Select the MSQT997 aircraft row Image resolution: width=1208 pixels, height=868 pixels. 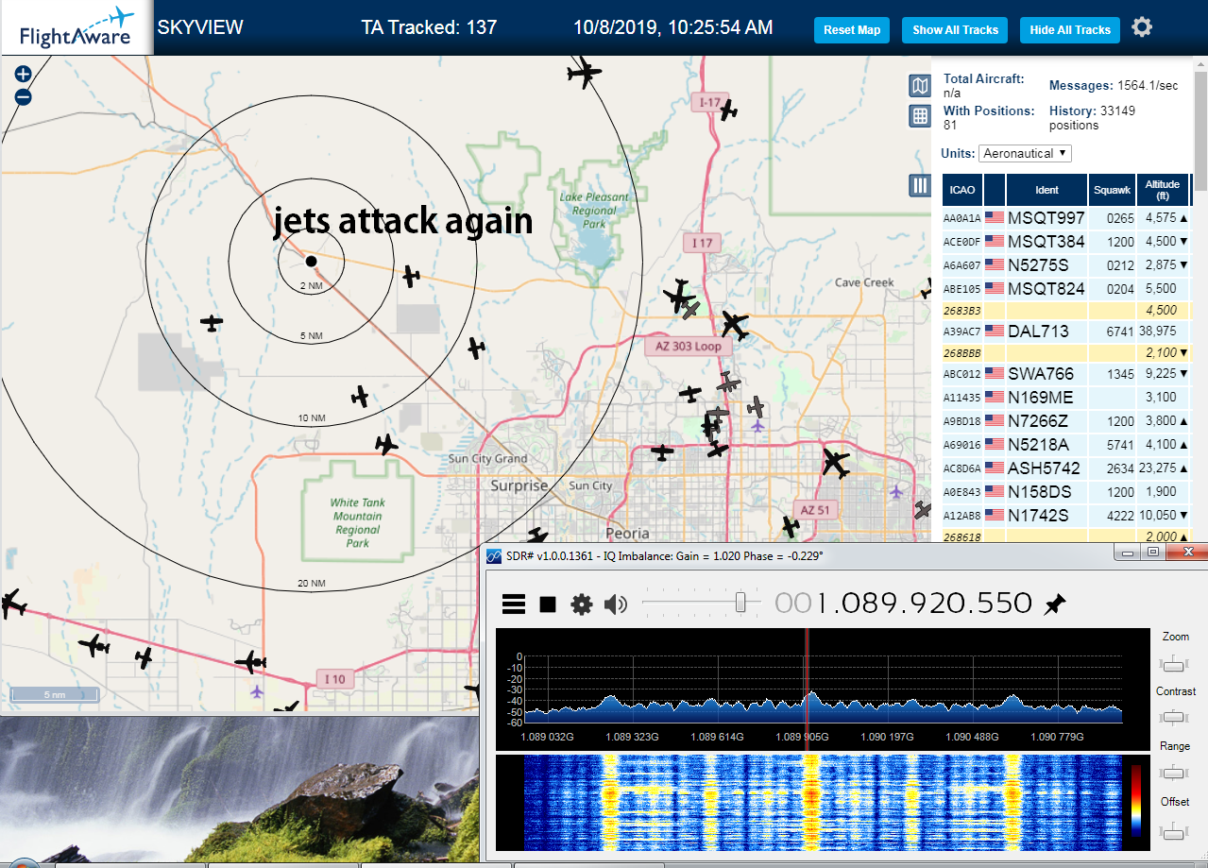point(1065,218)
